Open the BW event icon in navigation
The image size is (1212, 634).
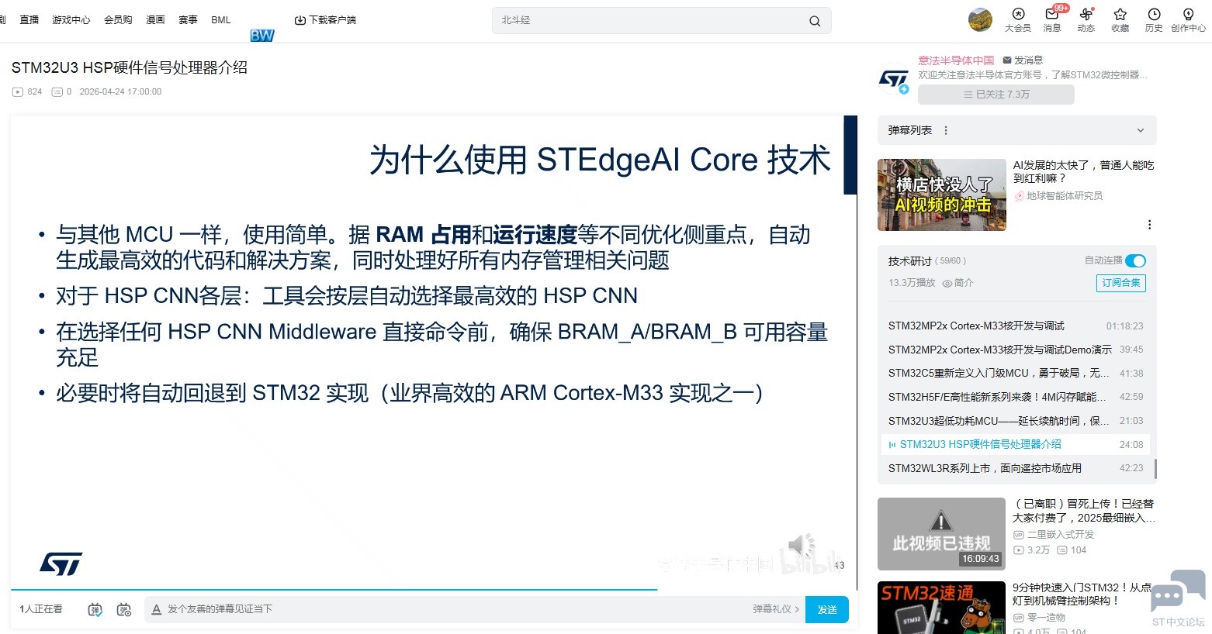point(262,35)
